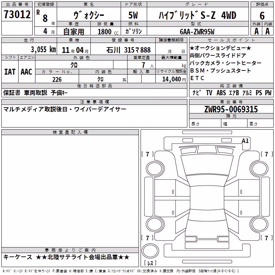Click the ABS equipment entry

click(x=221, y=93)
